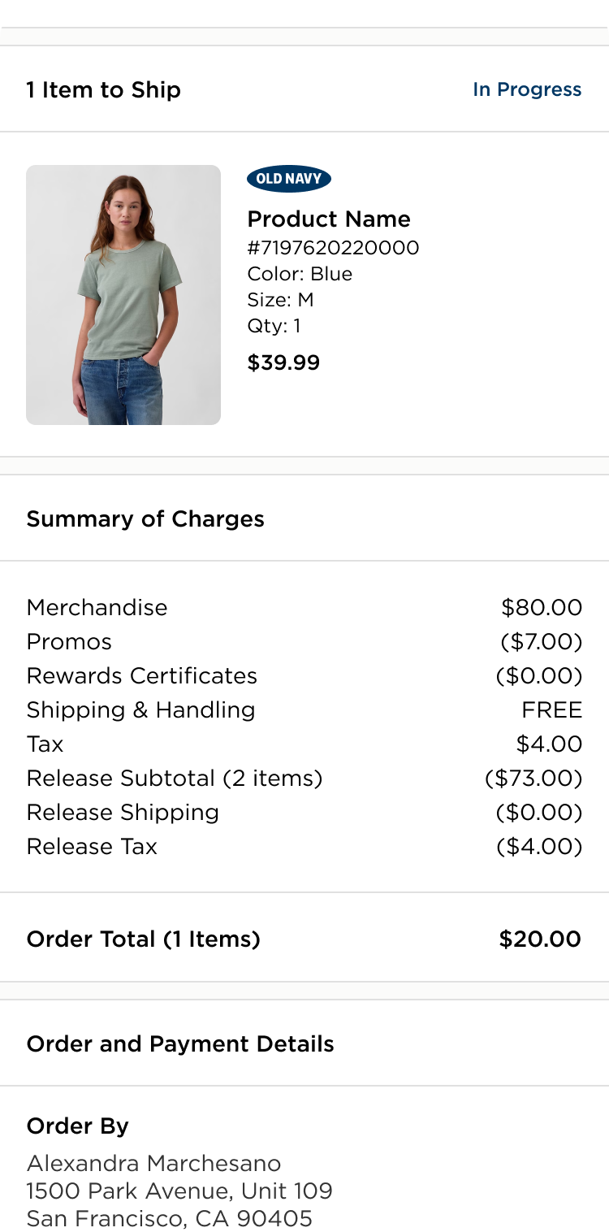Select the name Alexandra Marchesano
Image resolution: width=609 pixels, height=1232 pixels.
click(153, 1163)
